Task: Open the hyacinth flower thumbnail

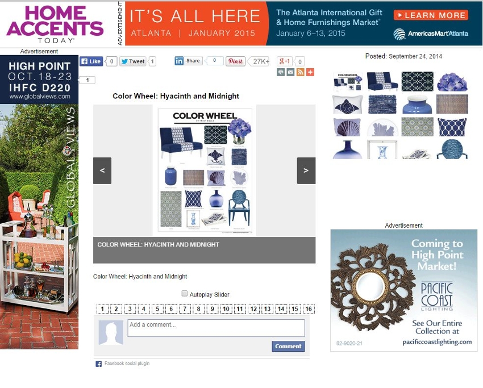Action: (x=452, y=82)
